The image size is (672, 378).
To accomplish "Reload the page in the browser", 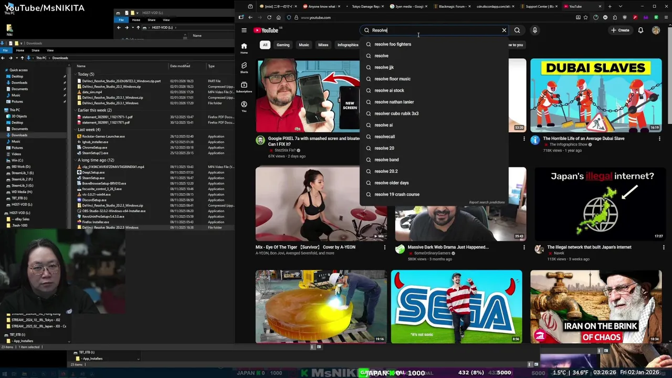I will (269, 17).
